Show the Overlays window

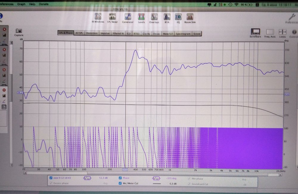(154, 17)
